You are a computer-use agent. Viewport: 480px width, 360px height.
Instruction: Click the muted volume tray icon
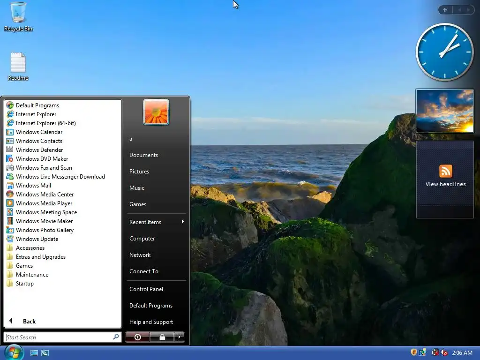click(x=444, y=352)
